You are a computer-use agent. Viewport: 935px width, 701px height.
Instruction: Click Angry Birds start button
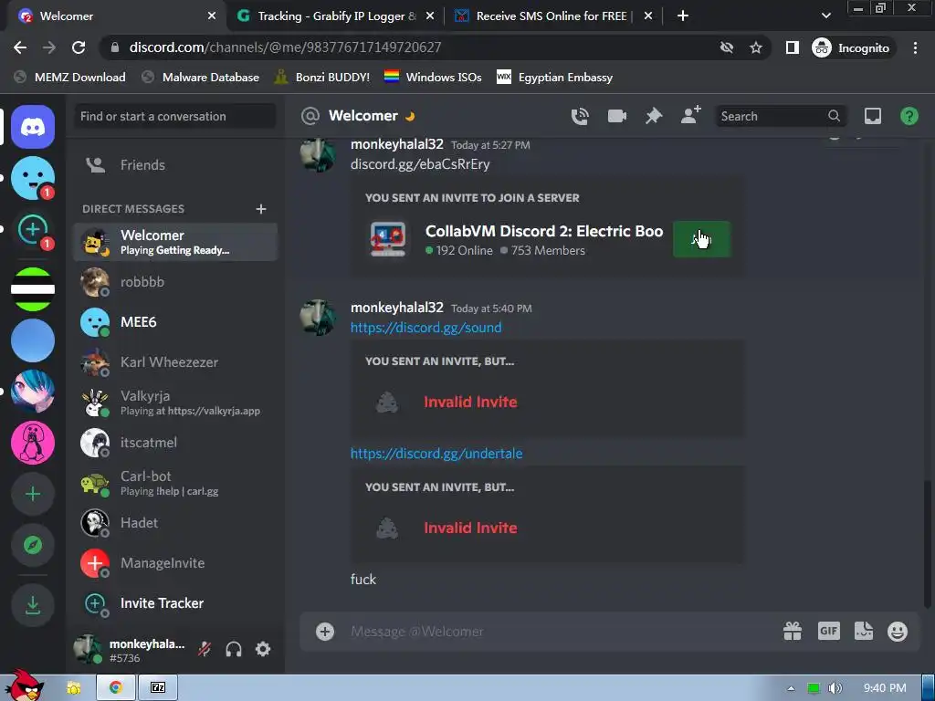click(x=23, y=685)
